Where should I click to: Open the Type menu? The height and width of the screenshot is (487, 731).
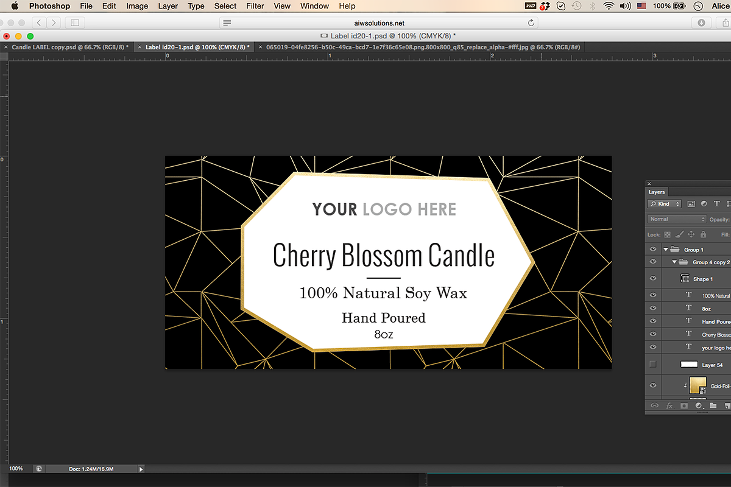point(196,6)
